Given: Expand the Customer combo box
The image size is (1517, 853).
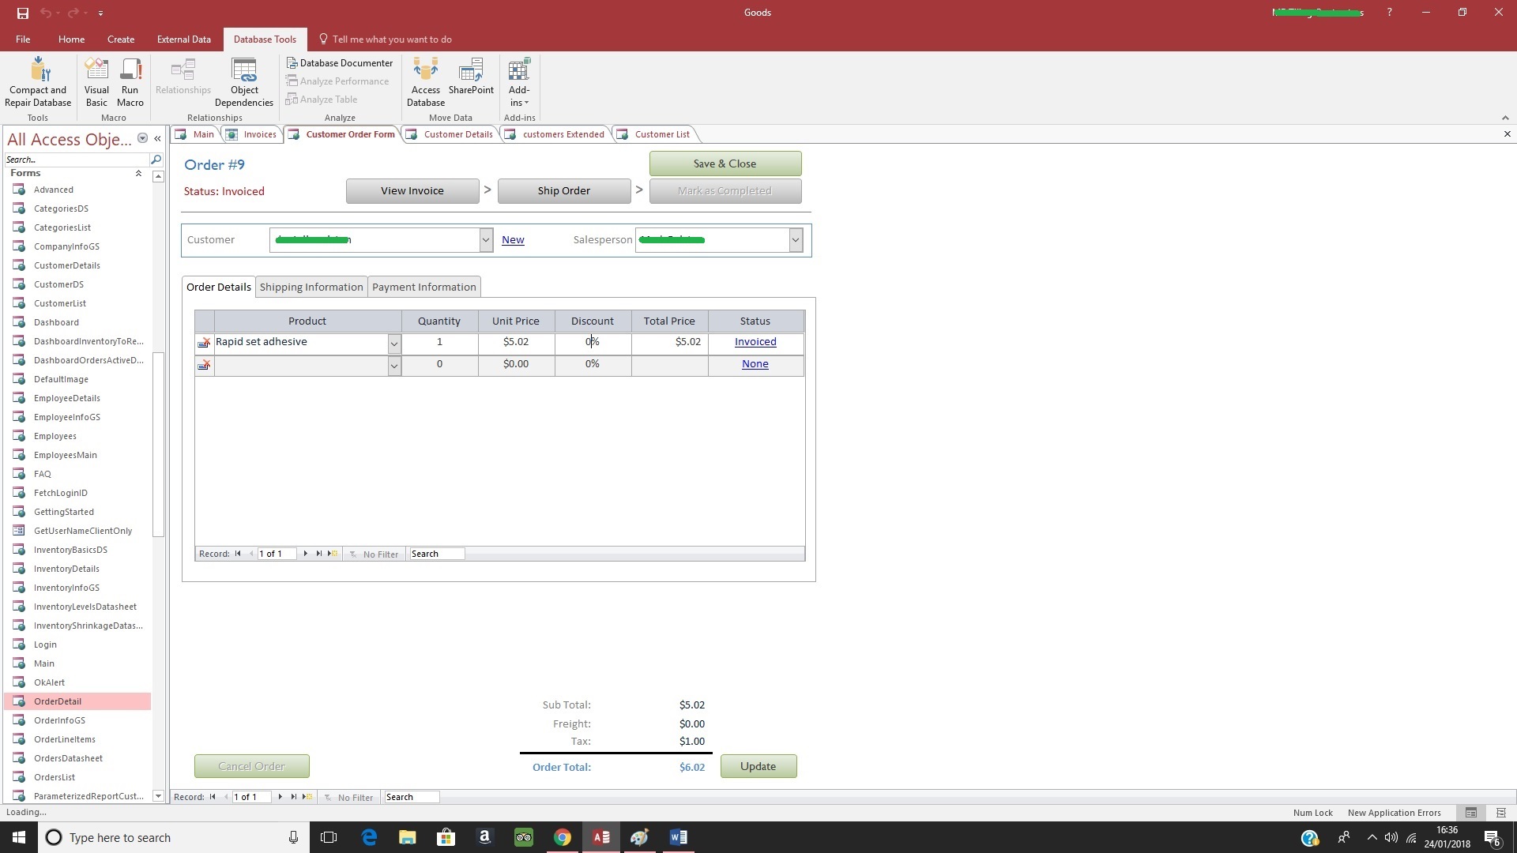Looking at the screenshot, I should (486, 240).
